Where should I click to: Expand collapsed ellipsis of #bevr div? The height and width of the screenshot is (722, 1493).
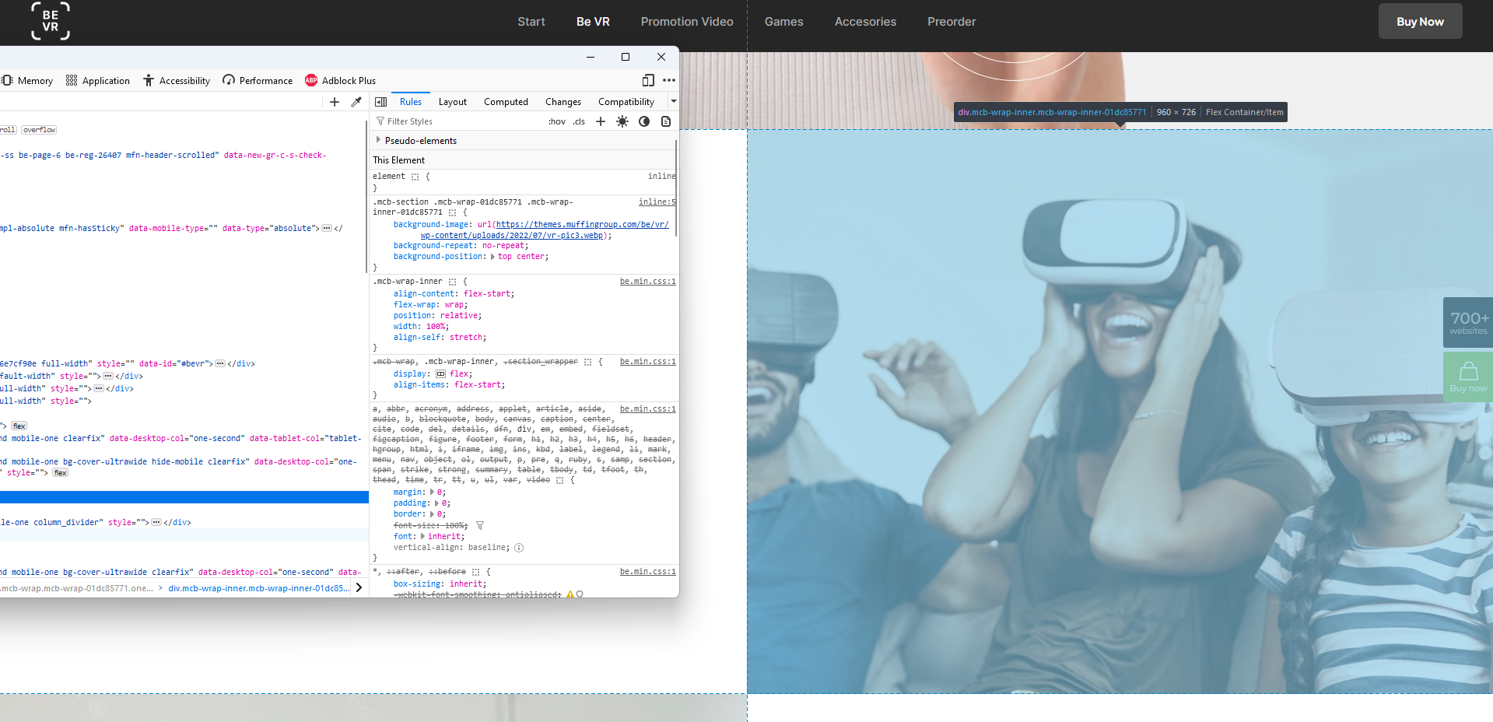(220, 364)
